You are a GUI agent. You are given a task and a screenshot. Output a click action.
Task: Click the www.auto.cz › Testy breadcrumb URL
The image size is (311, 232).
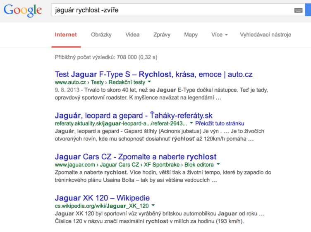(x=100, y=82)
